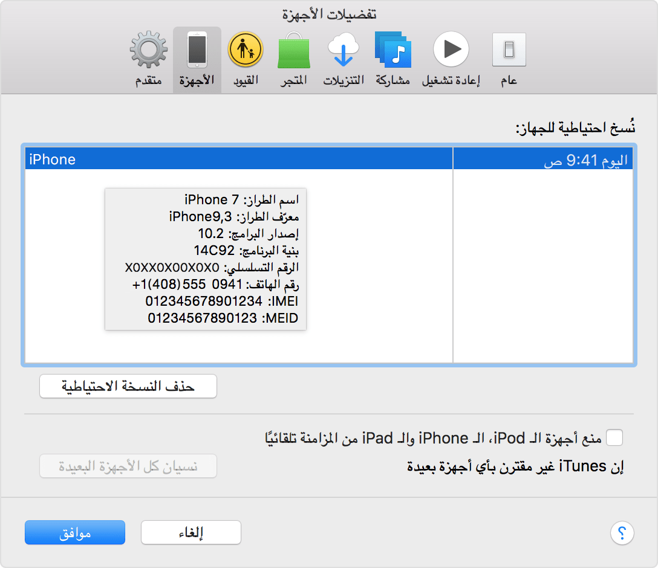Enable the prevent automatic syncing checkbox
Image resolution: width=658 pixels, height=568 pixels.
[614, 437]
